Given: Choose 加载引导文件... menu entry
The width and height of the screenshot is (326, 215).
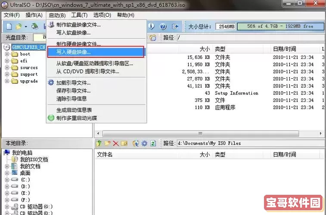Looking at the screenshot, I should pyautogui.click(x=96, y=83).
